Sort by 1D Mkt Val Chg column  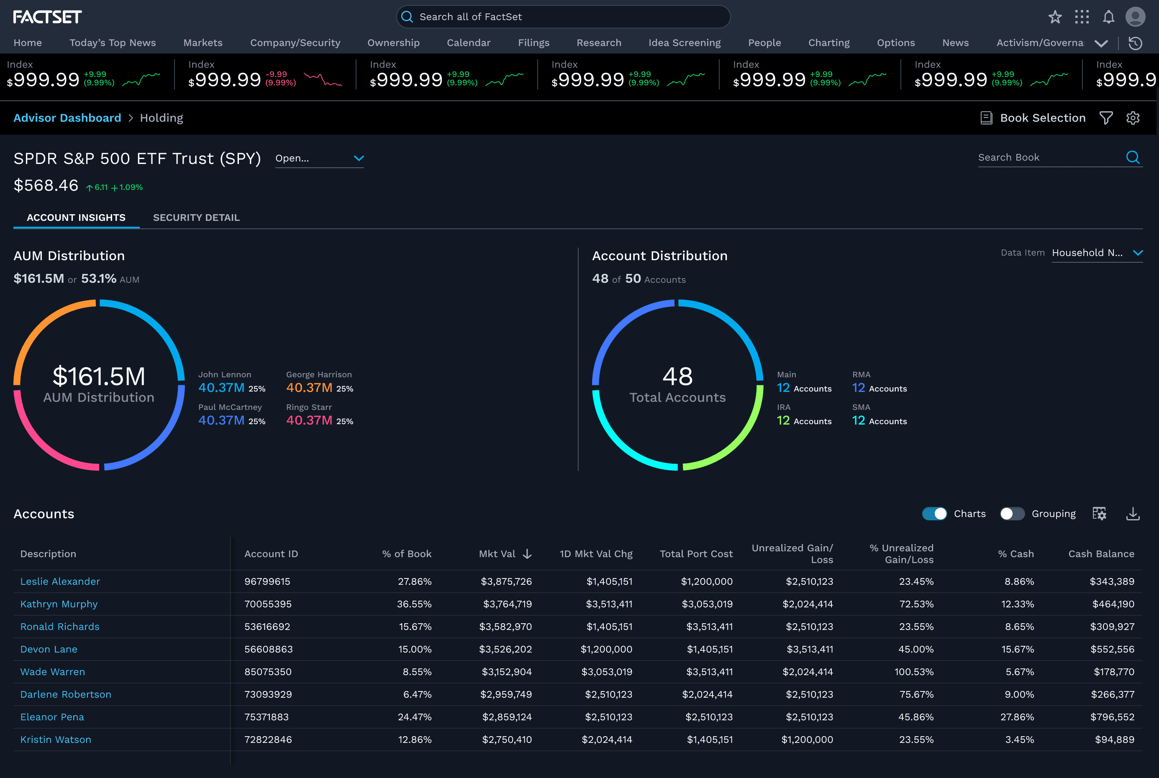click(x=596, y=554)
